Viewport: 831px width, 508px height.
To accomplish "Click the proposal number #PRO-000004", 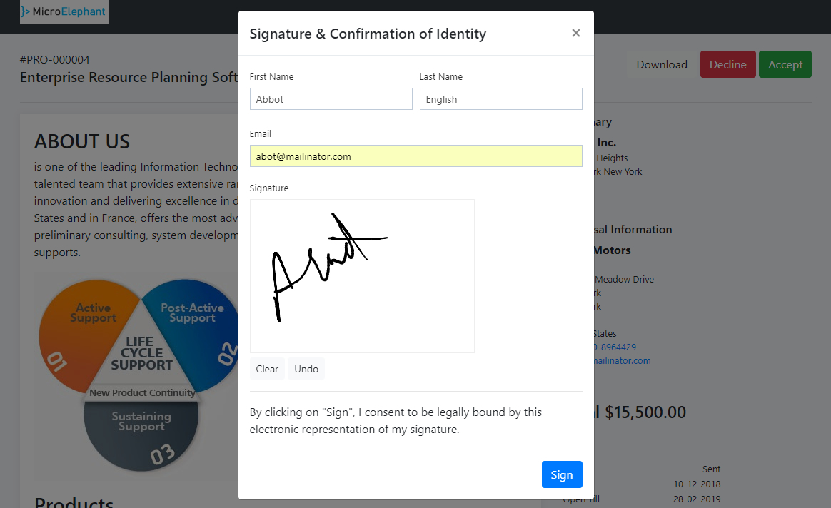I will (54, 60).
